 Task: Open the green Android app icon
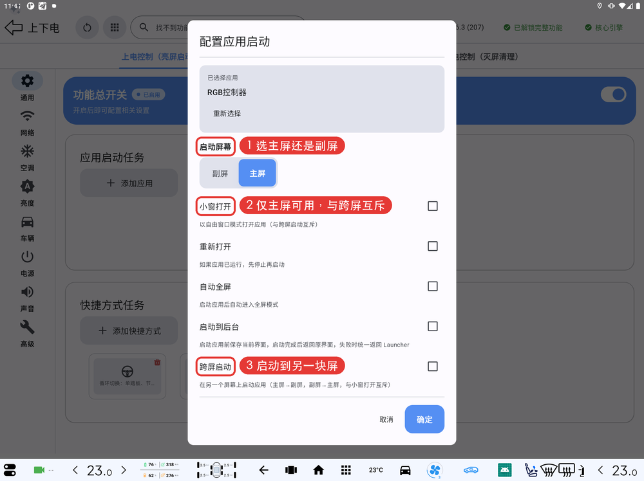tap(504, 470)
